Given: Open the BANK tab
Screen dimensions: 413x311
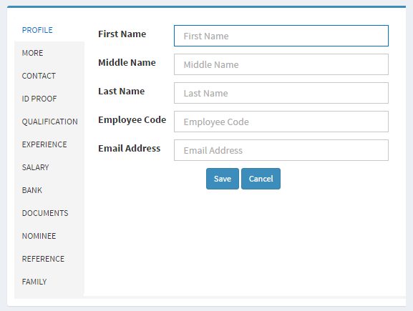Looking at the screenshot, I should [32, 190].
